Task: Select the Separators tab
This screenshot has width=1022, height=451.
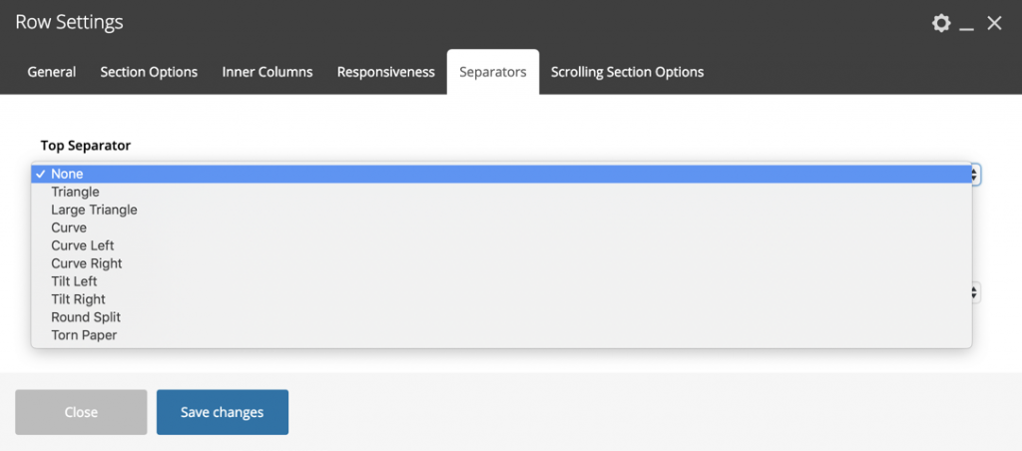Action: tap(493, 72)
